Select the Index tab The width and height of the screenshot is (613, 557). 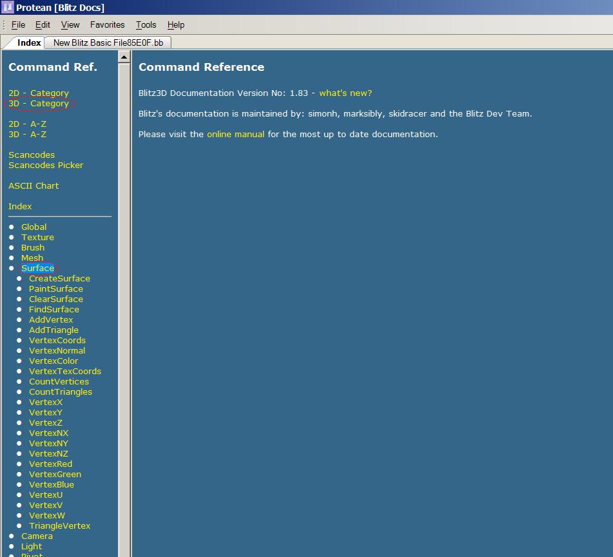tap(29, 42)
